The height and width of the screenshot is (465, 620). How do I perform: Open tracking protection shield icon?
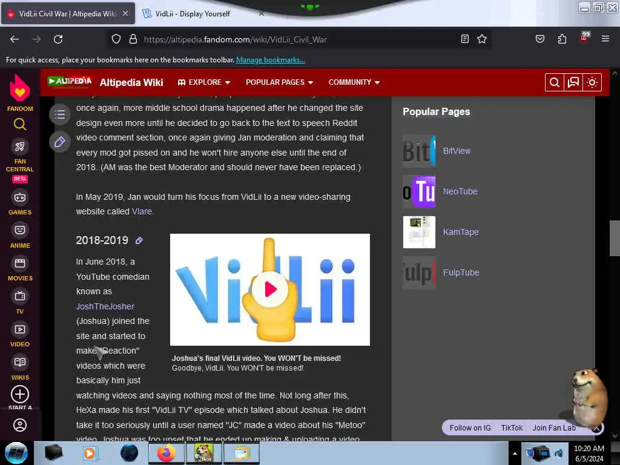[x=116, y=39]
